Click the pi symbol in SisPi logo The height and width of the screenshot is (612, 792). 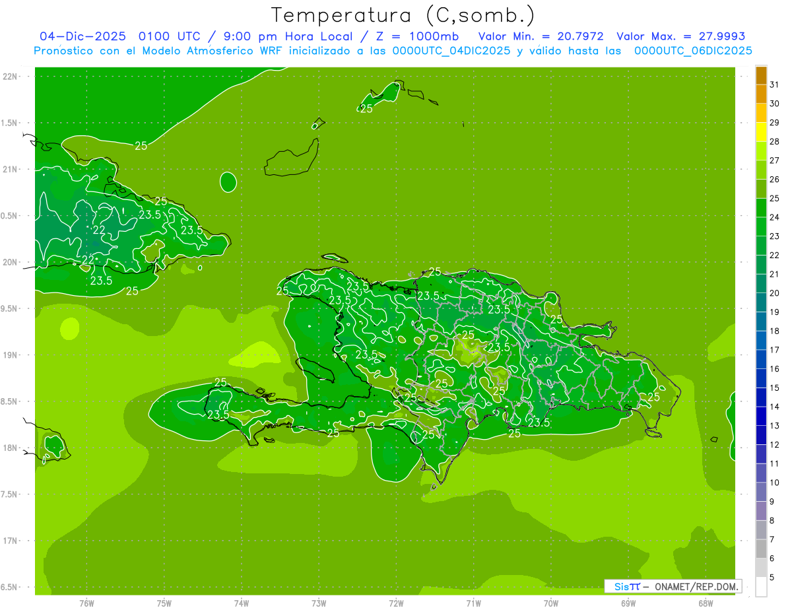coord(634,586)
